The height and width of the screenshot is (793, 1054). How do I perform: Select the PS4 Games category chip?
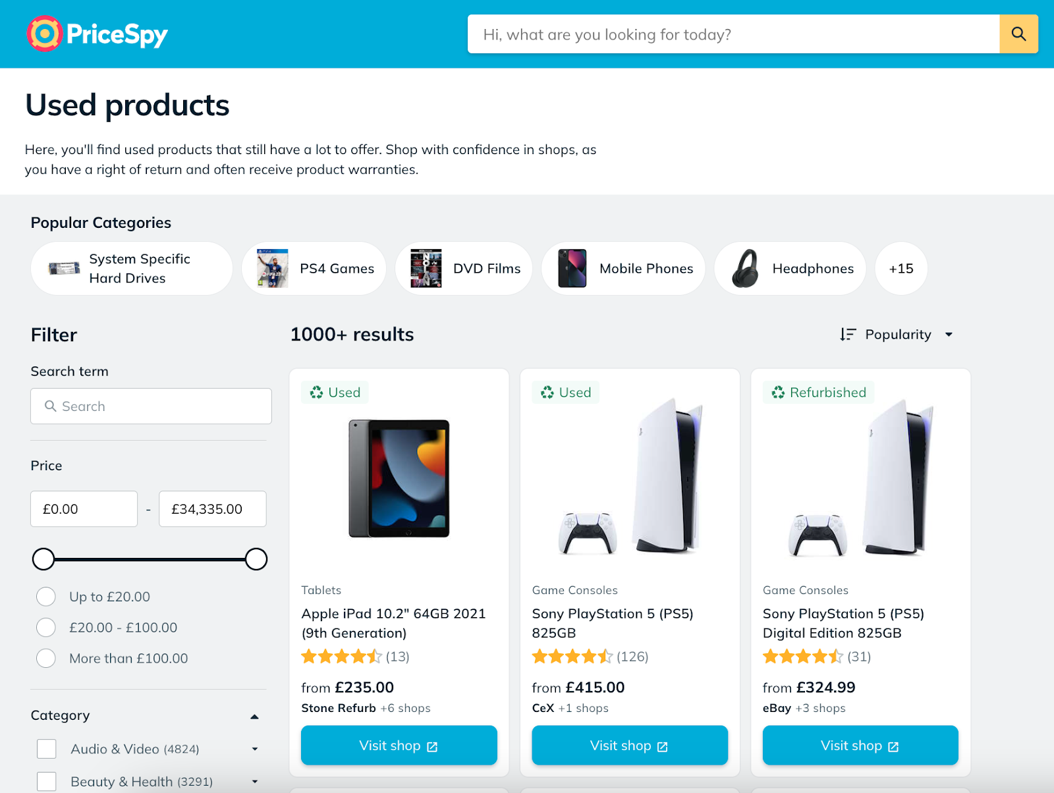314,269
